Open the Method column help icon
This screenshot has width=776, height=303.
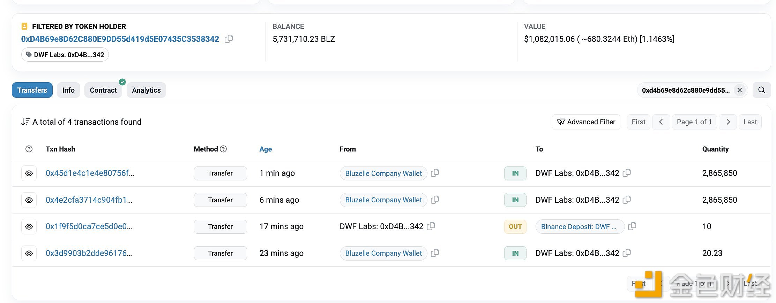[x=224, y=149]
